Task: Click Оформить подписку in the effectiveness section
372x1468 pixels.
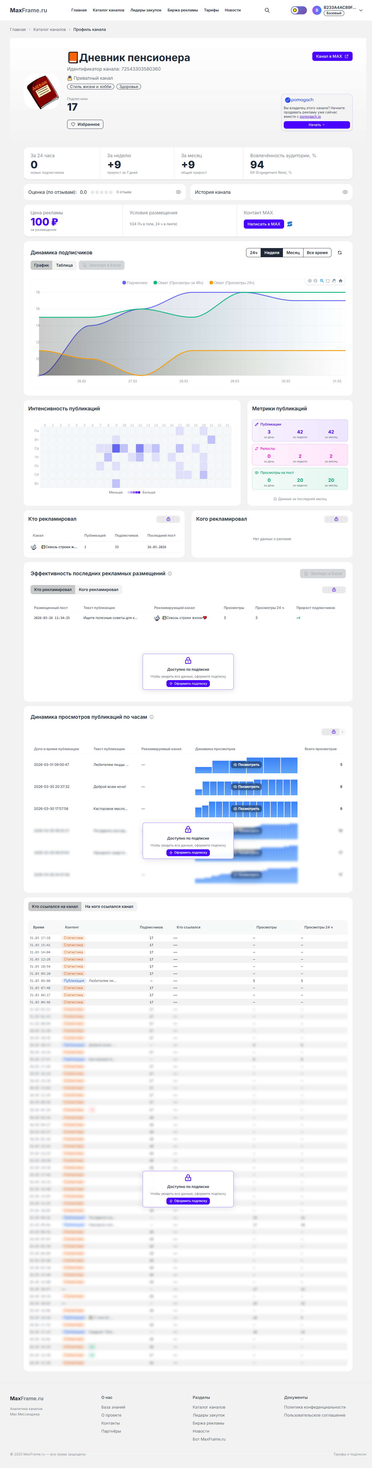Action: (x=188, y=684)
